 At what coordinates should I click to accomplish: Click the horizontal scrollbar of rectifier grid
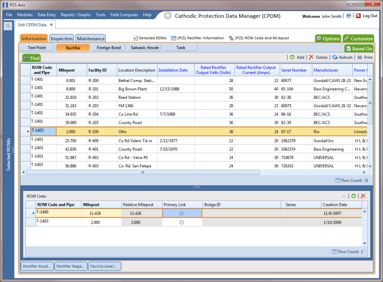[x=143, y=172]
